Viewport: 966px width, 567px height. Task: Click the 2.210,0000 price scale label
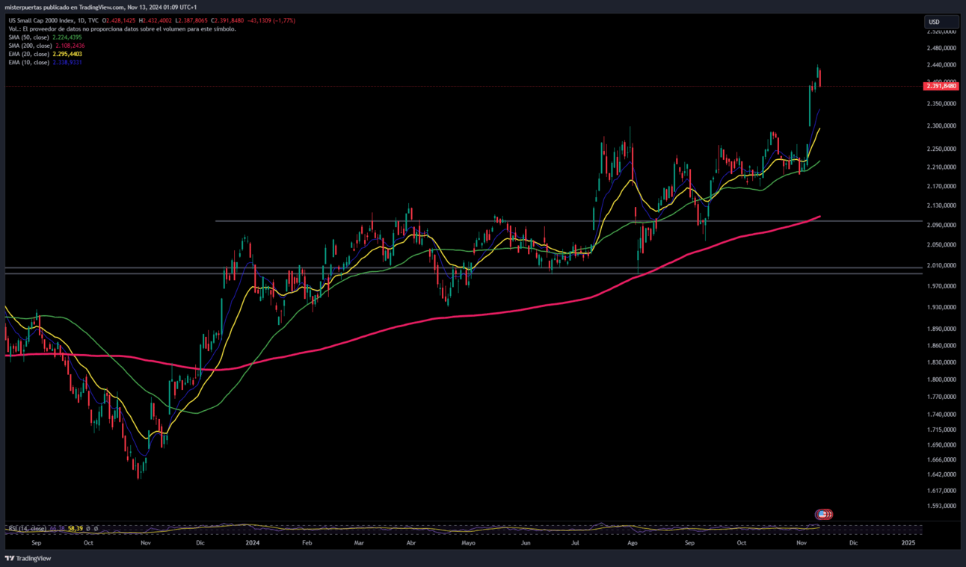pyautogui.click(x=941, y=167)
